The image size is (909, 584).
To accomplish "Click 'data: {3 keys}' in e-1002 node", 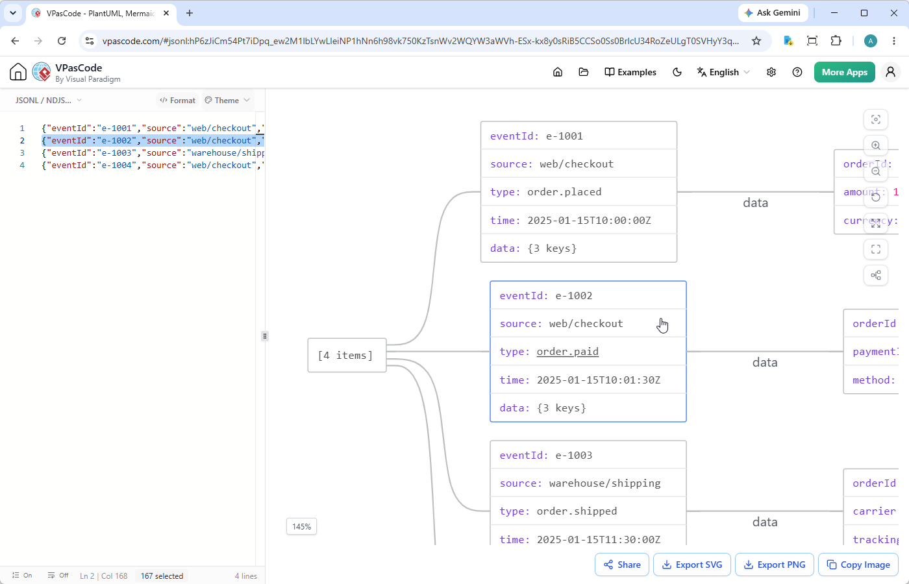I will pyautogui.click(x=588, y=408).
